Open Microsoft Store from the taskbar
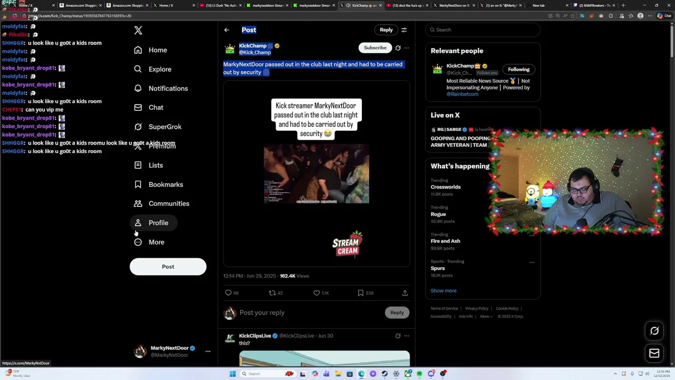This screenshot has width=675, height=380. point(350,374)
